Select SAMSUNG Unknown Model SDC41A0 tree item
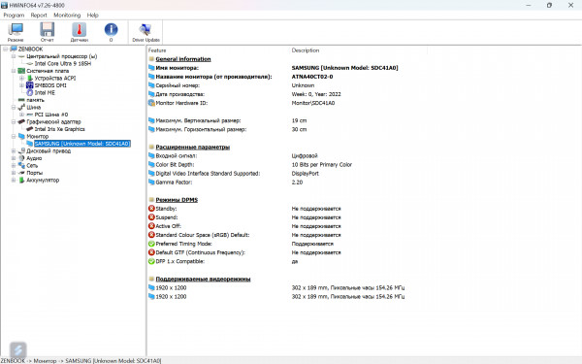Viewport: 582px width, 364px height. 82,144
